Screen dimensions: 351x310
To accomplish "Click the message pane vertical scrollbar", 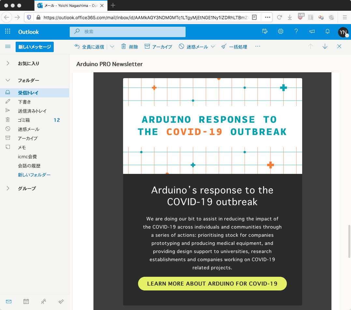I will 349,241.
